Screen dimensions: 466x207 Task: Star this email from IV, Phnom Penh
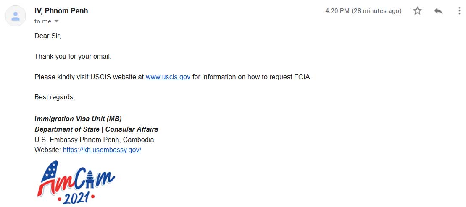[417, 11]
